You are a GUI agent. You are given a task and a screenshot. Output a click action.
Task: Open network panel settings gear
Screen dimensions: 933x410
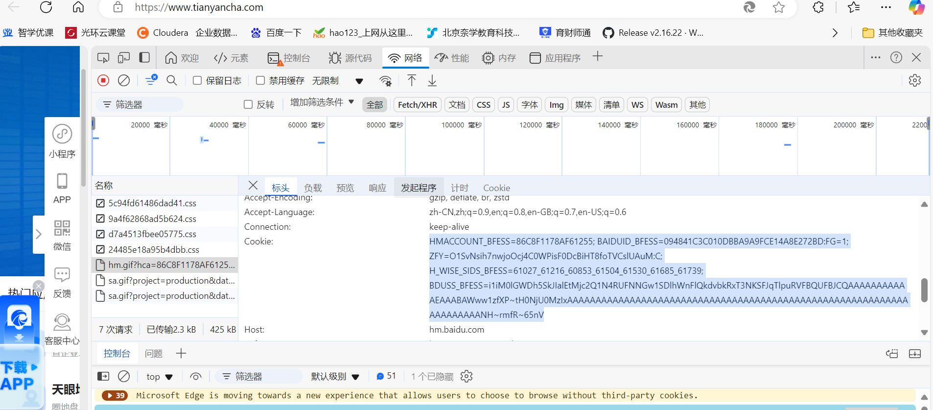point(914,80)
